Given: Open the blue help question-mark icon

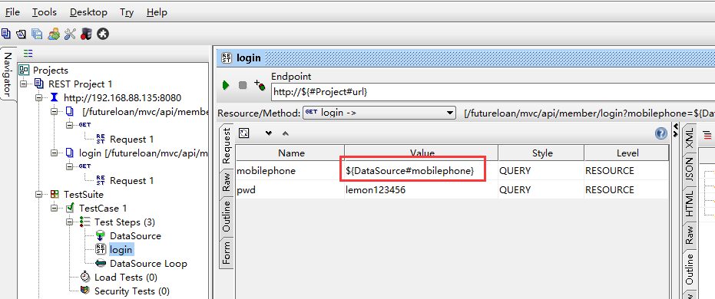Looking at the screenshot, I should pos(661,133).
